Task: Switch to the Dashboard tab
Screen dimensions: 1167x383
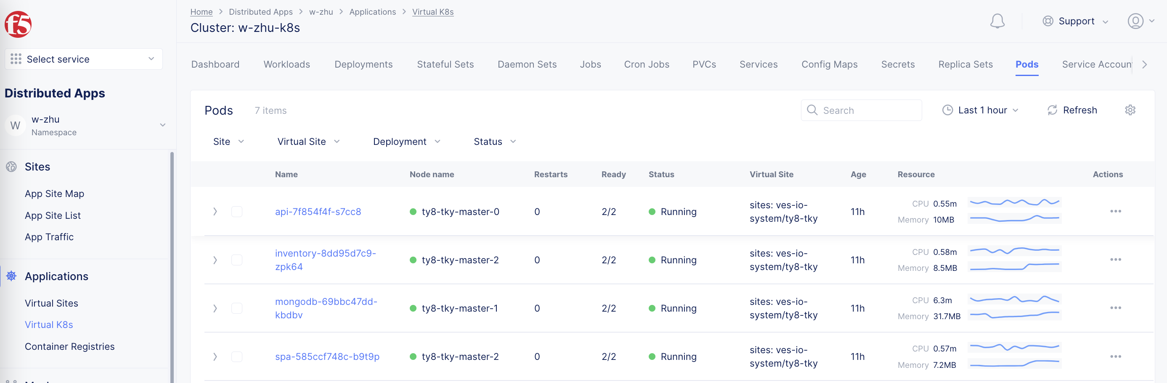Action: [215, 64]
